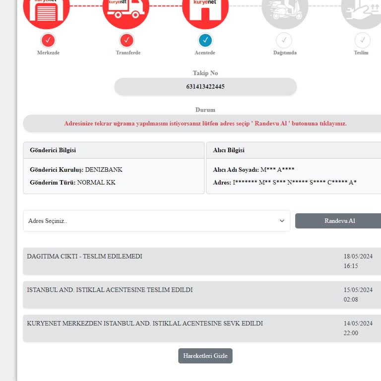The height and width of the screenshot is (381, 381).
Task: Click the Alıcı Bilgisi header
Action: [294, 150]
